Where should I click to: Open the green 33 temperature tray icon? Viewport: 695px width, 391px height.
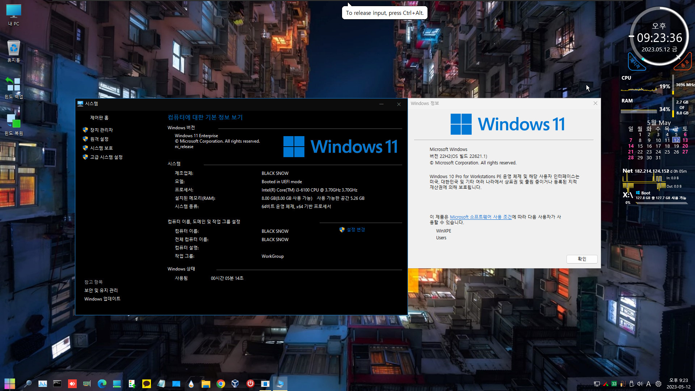click(614, 384)
